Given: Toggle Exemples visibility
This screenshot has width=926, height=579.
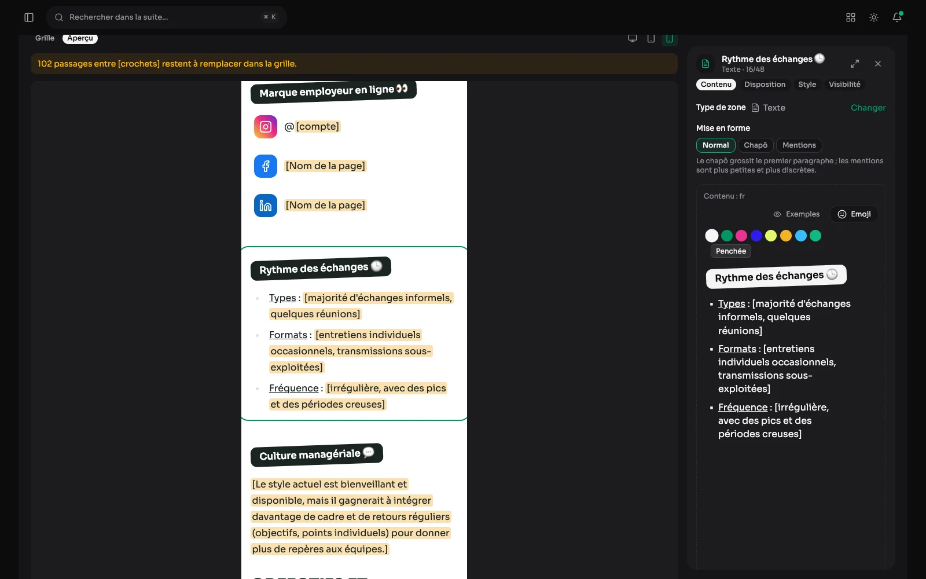Looking at the screenshot, I should click(797, 214).
